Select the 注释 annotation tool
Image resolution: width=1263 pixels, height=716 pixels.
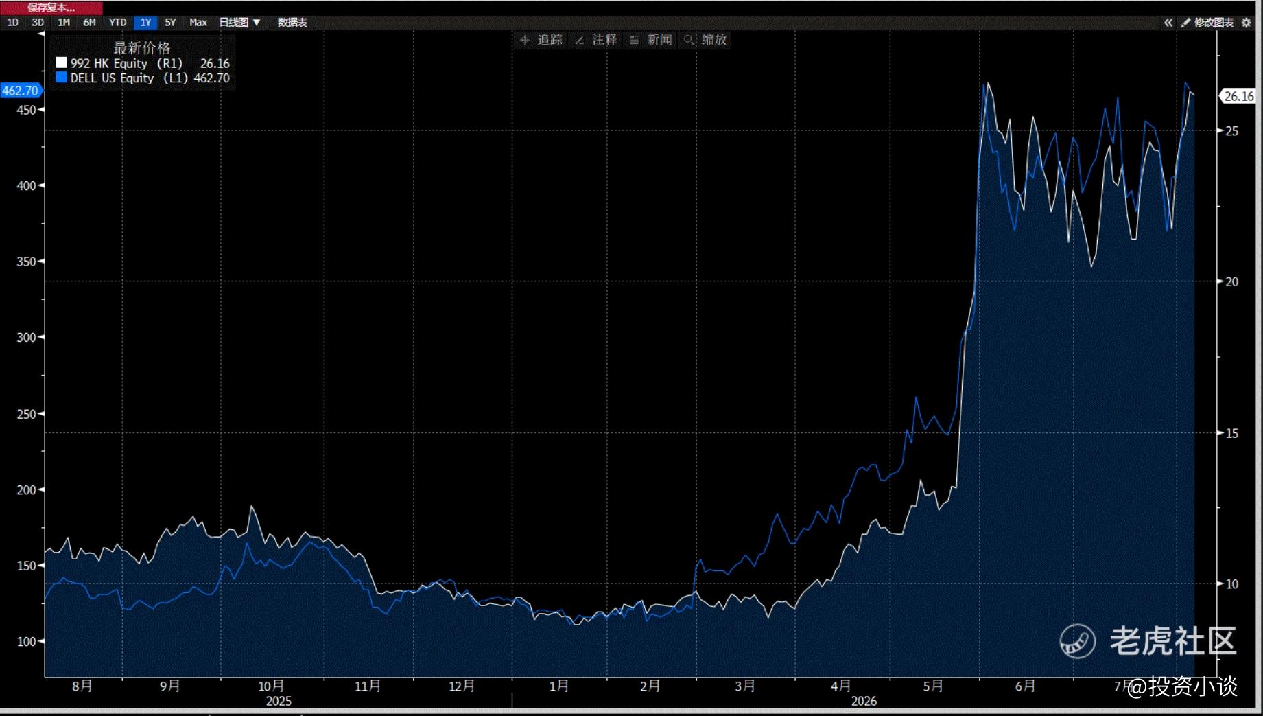(x=596, y=40)
